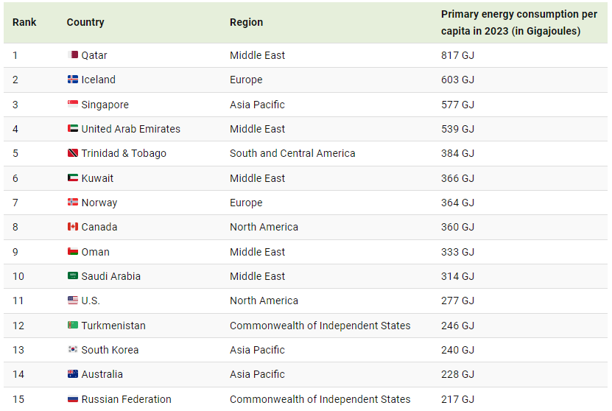
Task: Click the Canada flag icon
Action: pyautogui.click(x=73, y=227)
